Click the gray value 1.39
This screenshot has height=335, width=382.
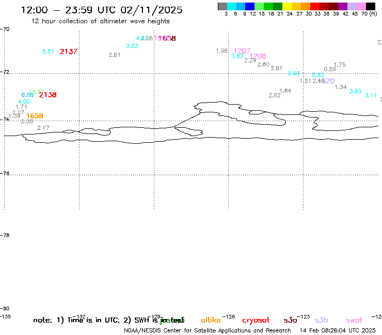[14, 116]
